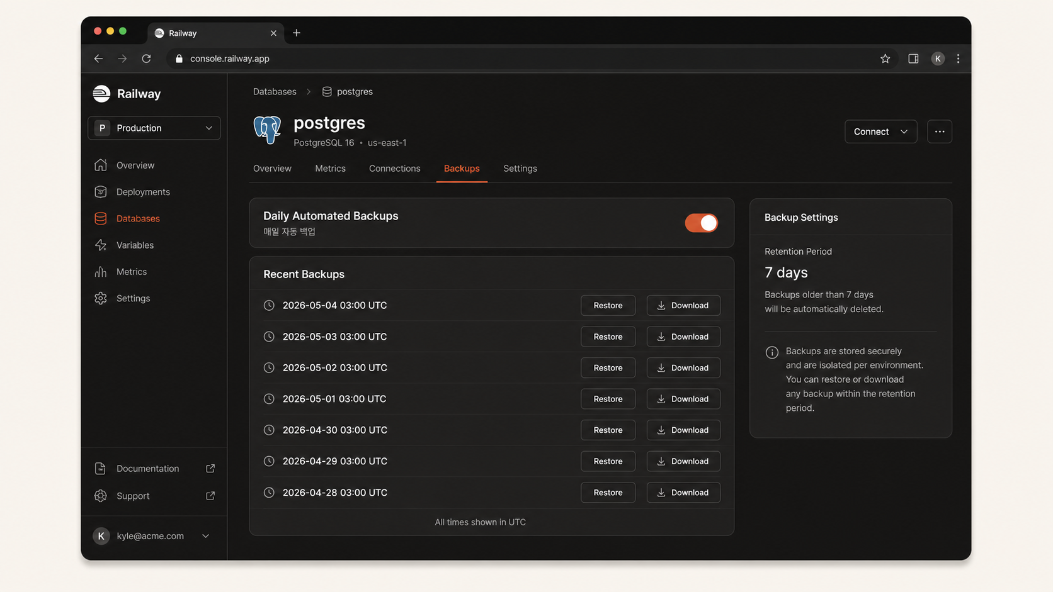Viewport: 1053px width, 592px height.
Task: Open the three-dot more options button
Action: pyautogui.click(x=939, y=131)
